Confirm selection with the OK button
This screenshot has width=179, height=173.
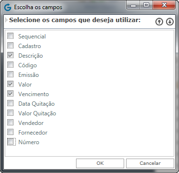coord(100,163)
